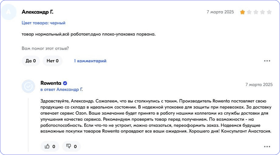Viewport: 280px width, 155px height.
Task: Open the Rowenta reply's three-dot menu
Action: point(267,147)
